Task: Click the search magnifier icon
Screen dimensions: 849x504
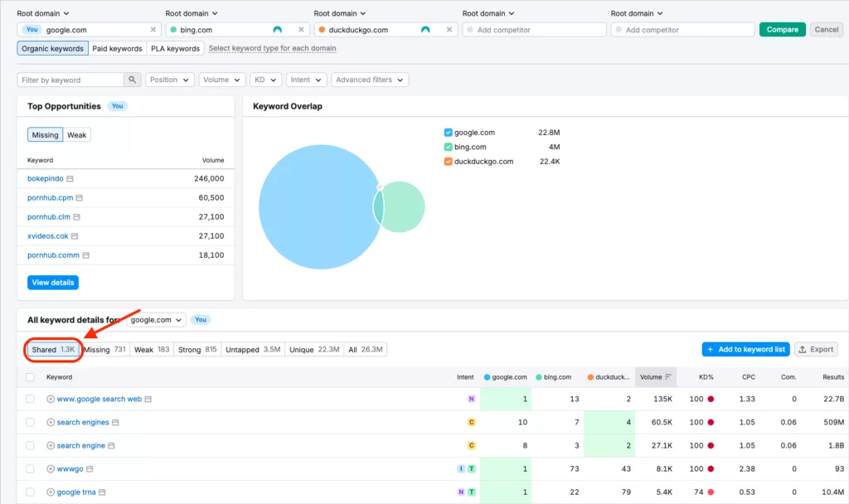Action: click(132, 80)
